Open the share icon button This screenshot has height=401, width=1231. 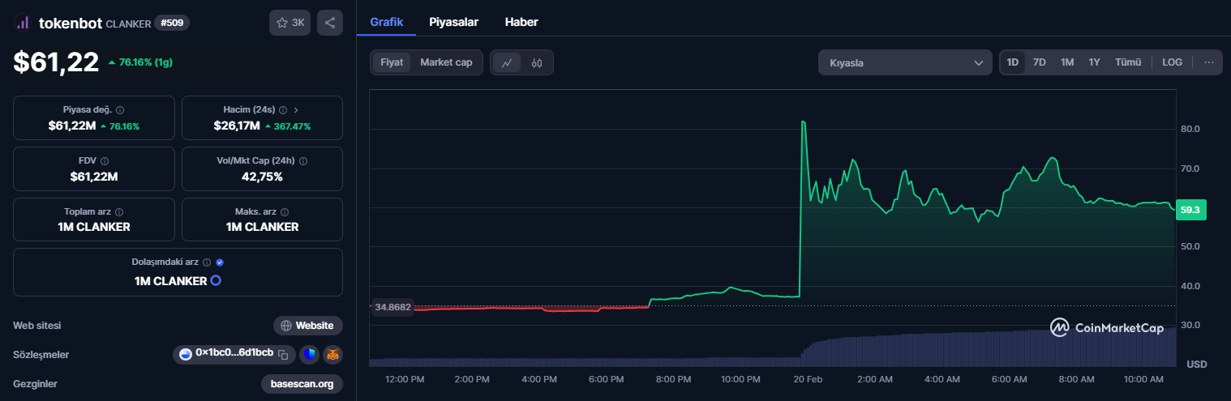pyautogui.click(x=330, y=23)
